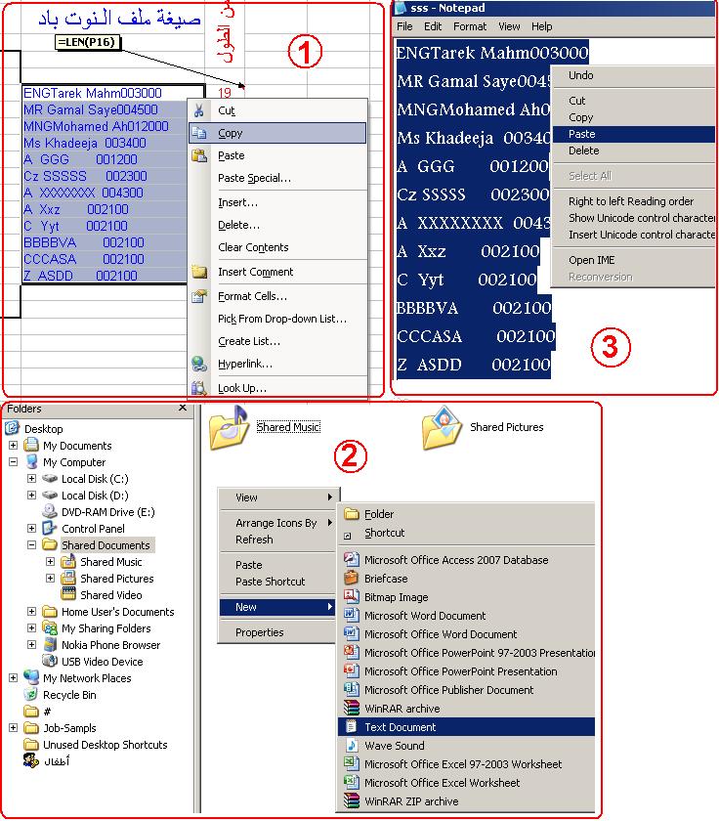719x821 pixels.
Task: Open Arrange Icons By submenu
Action: pyautogui.click(x=276, y=523)
